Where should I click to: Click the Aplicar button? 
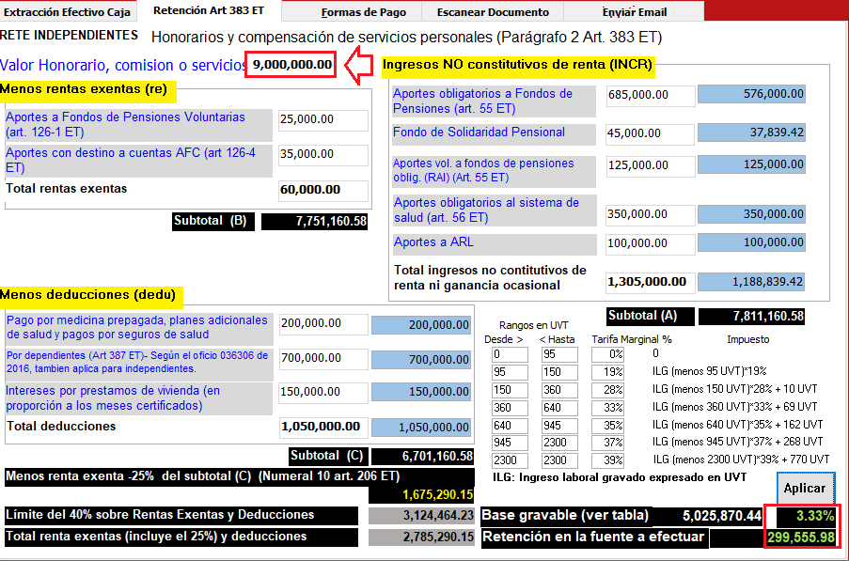coord(805,488)
